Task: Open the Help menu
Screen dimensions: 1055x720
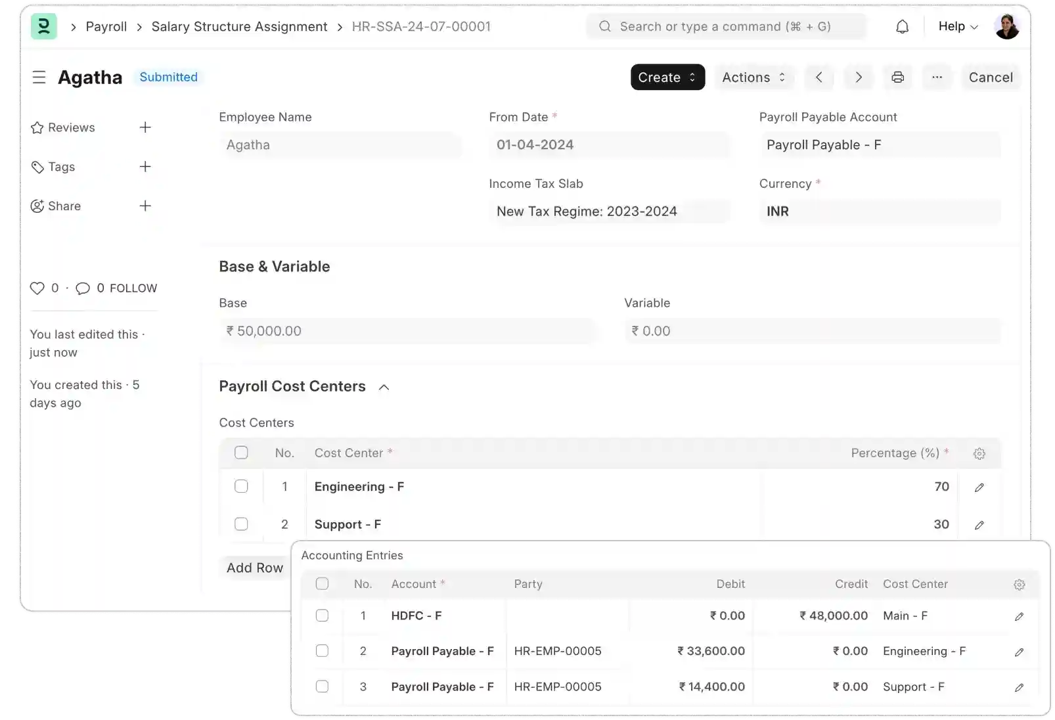Action: click(x=956, y=26)
